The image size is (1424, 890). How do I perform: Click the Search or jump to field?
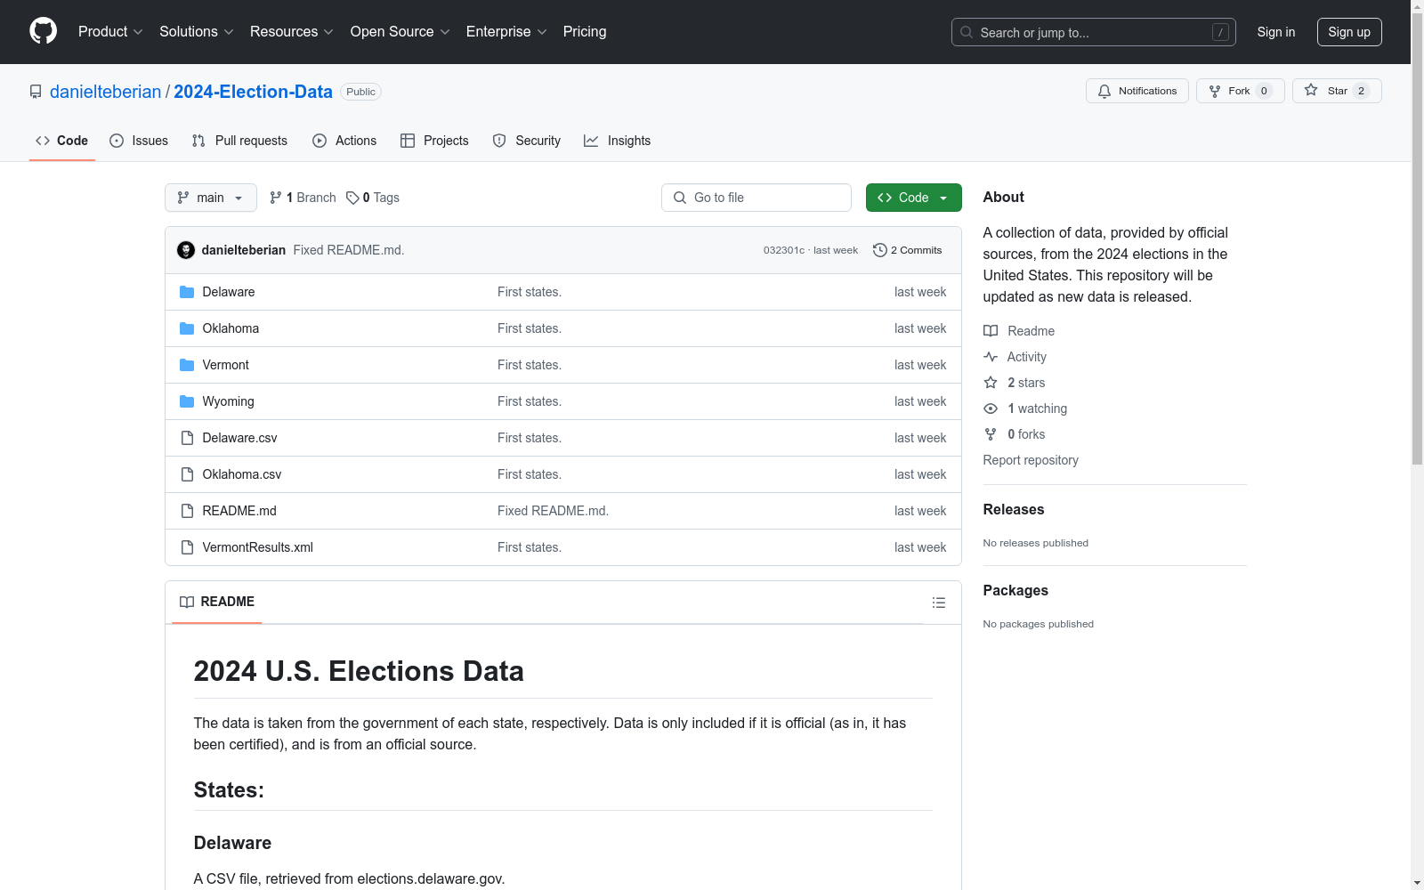(x=1094, y=32)
